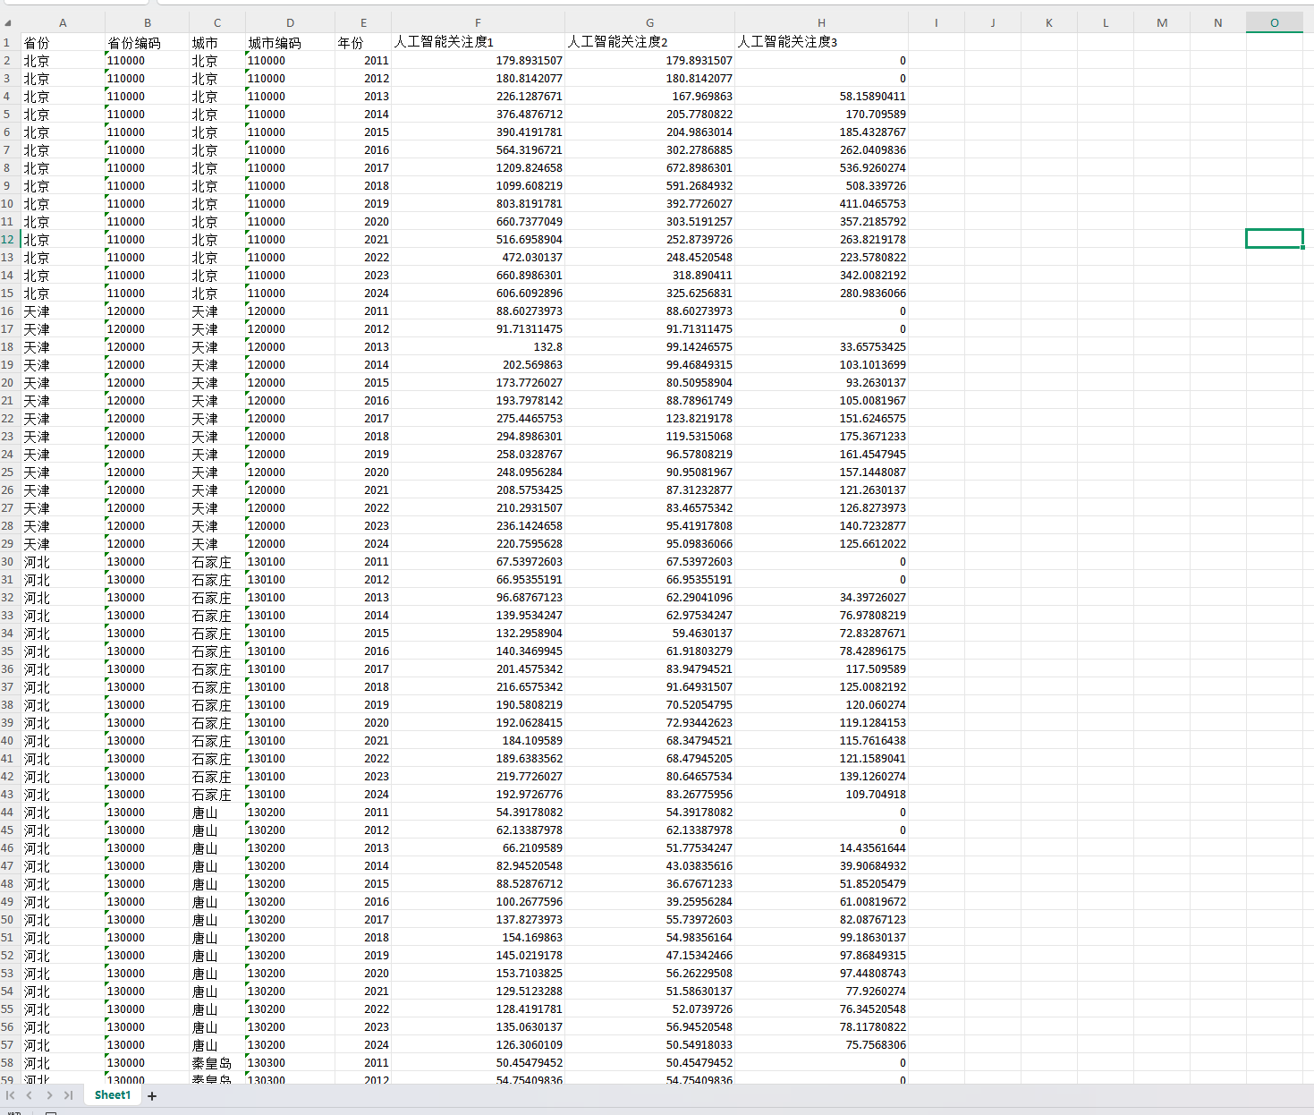Select the 120000 province code in row 22
The image size is (1314, 1115).
(148, 418)
